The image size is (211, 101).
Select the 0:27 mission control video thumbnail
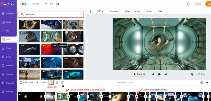click(52, 74)
